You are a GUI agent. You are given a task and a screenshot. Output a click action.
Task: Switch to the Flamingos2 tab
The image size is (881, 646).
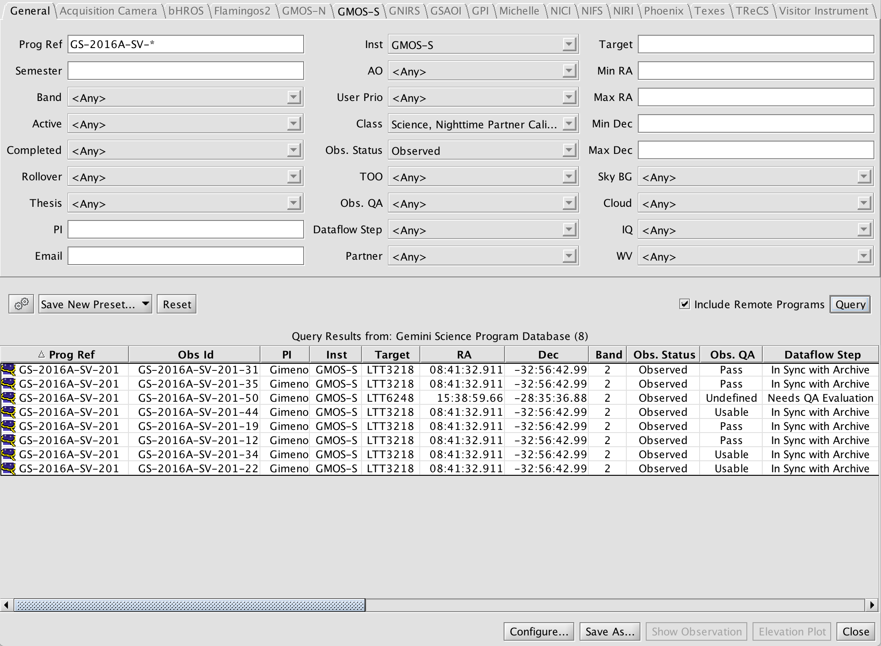[x=242, y=11]
